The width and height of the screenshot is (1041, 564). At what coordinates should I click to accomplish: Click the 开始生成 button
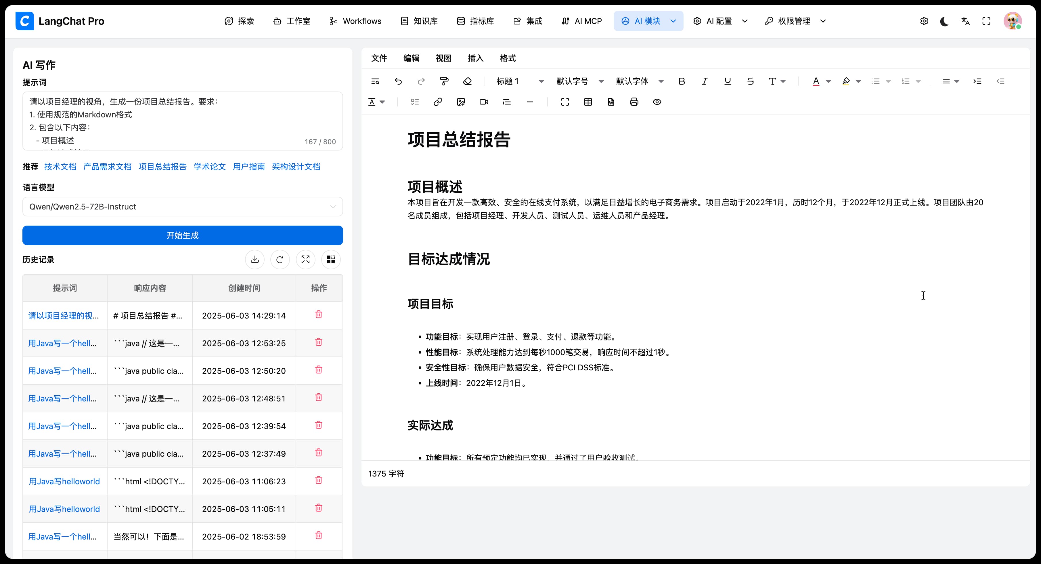click(183, 235)
